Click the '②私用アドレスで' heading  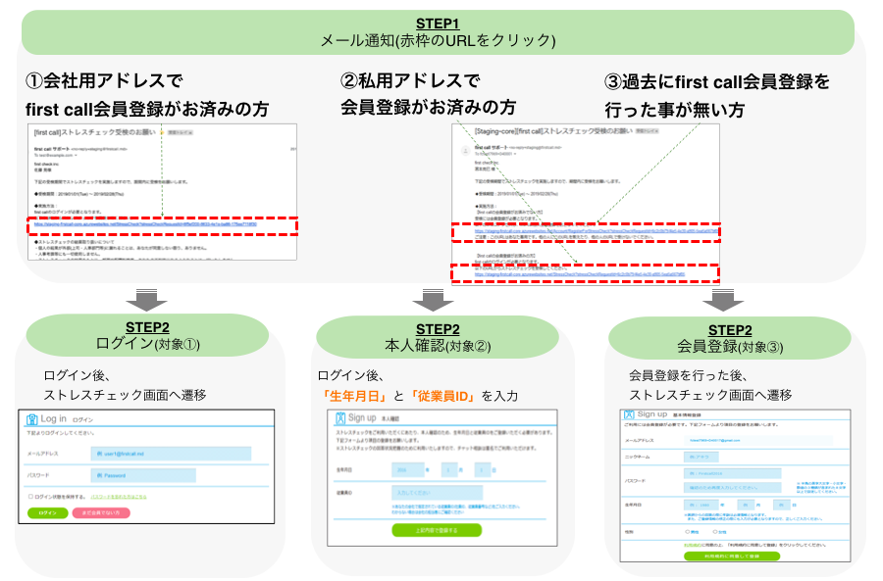pyautogui.click(x=410, y=81)
